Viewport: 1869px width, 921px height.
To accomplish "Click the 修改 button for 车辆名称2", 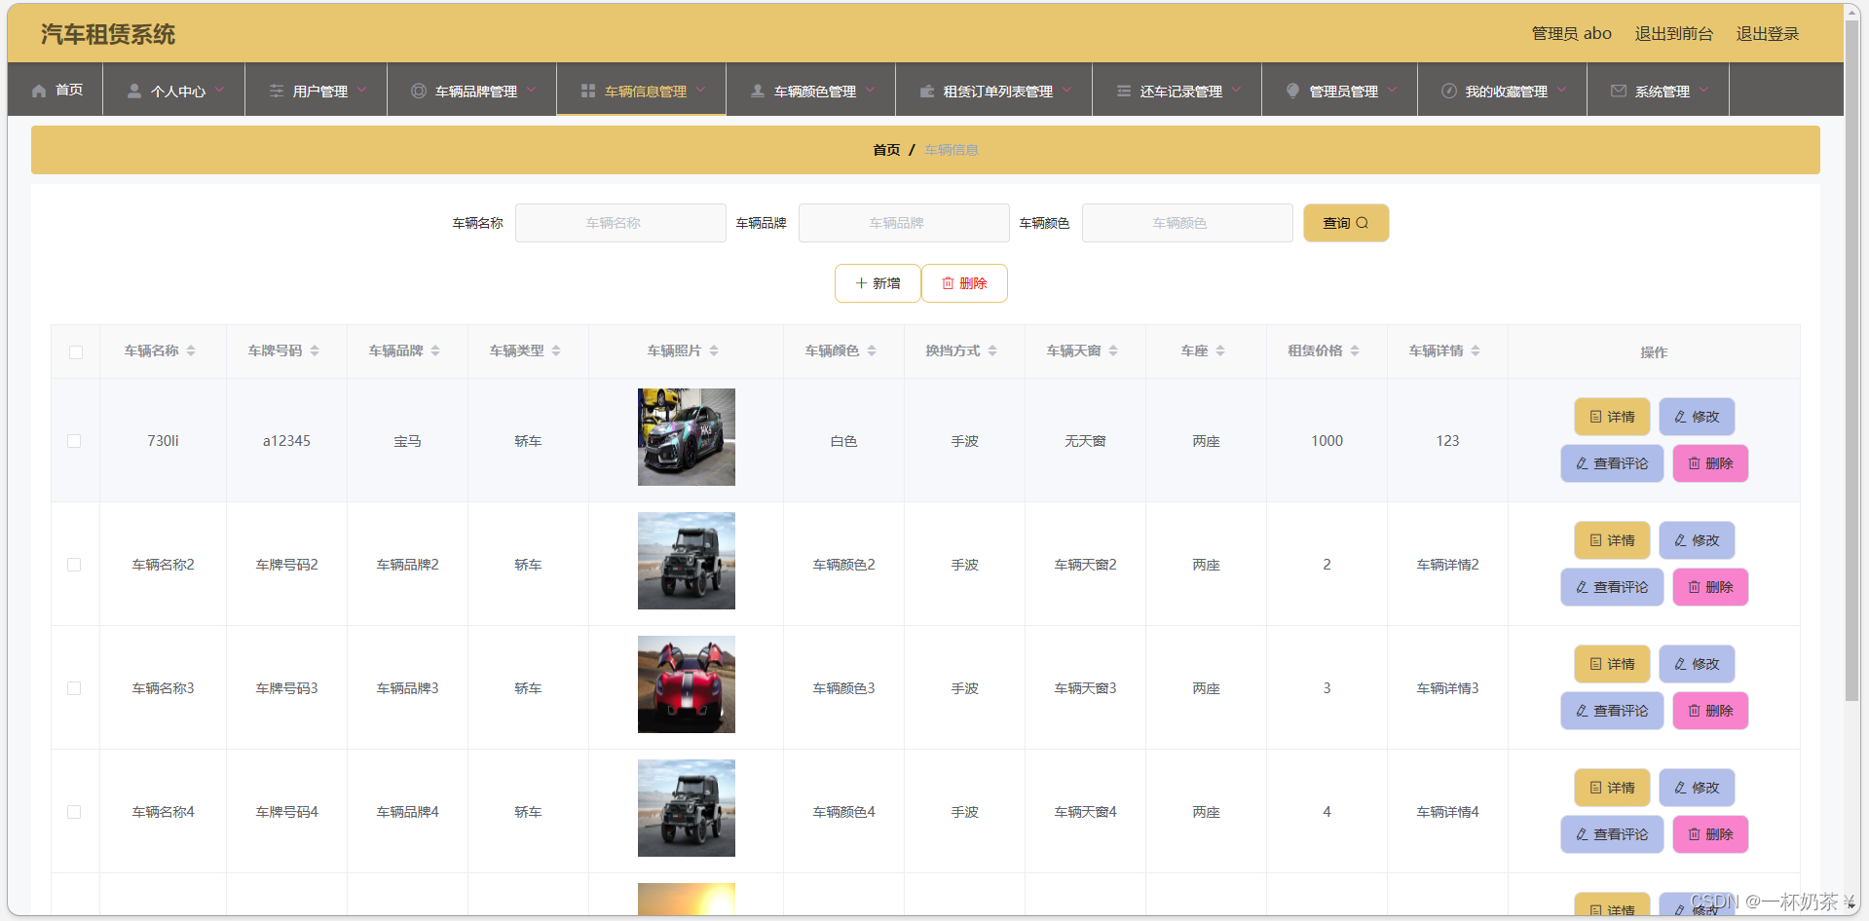I will pos(1697,540).
